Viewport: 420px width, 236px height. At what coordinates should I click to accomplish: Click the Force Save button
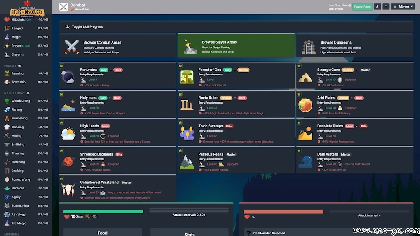362,7
